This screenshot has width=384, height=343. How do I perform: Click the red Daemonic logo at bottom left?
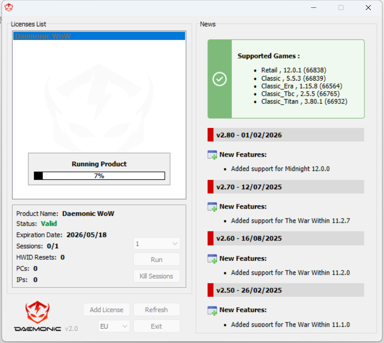(37, 312)
